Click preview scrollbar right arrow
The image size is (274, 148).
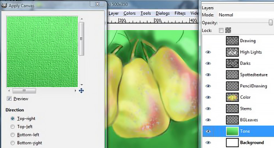point(75,91)
